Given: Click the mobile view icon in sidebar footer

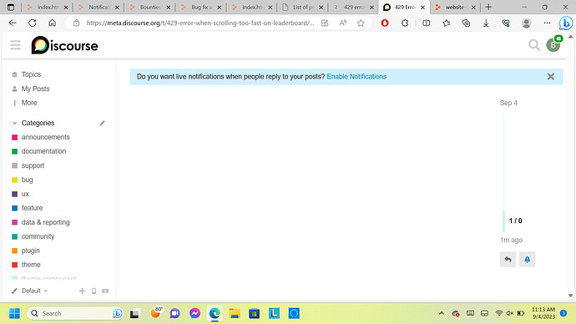Looking at the screenshot, I should [93, 291].
